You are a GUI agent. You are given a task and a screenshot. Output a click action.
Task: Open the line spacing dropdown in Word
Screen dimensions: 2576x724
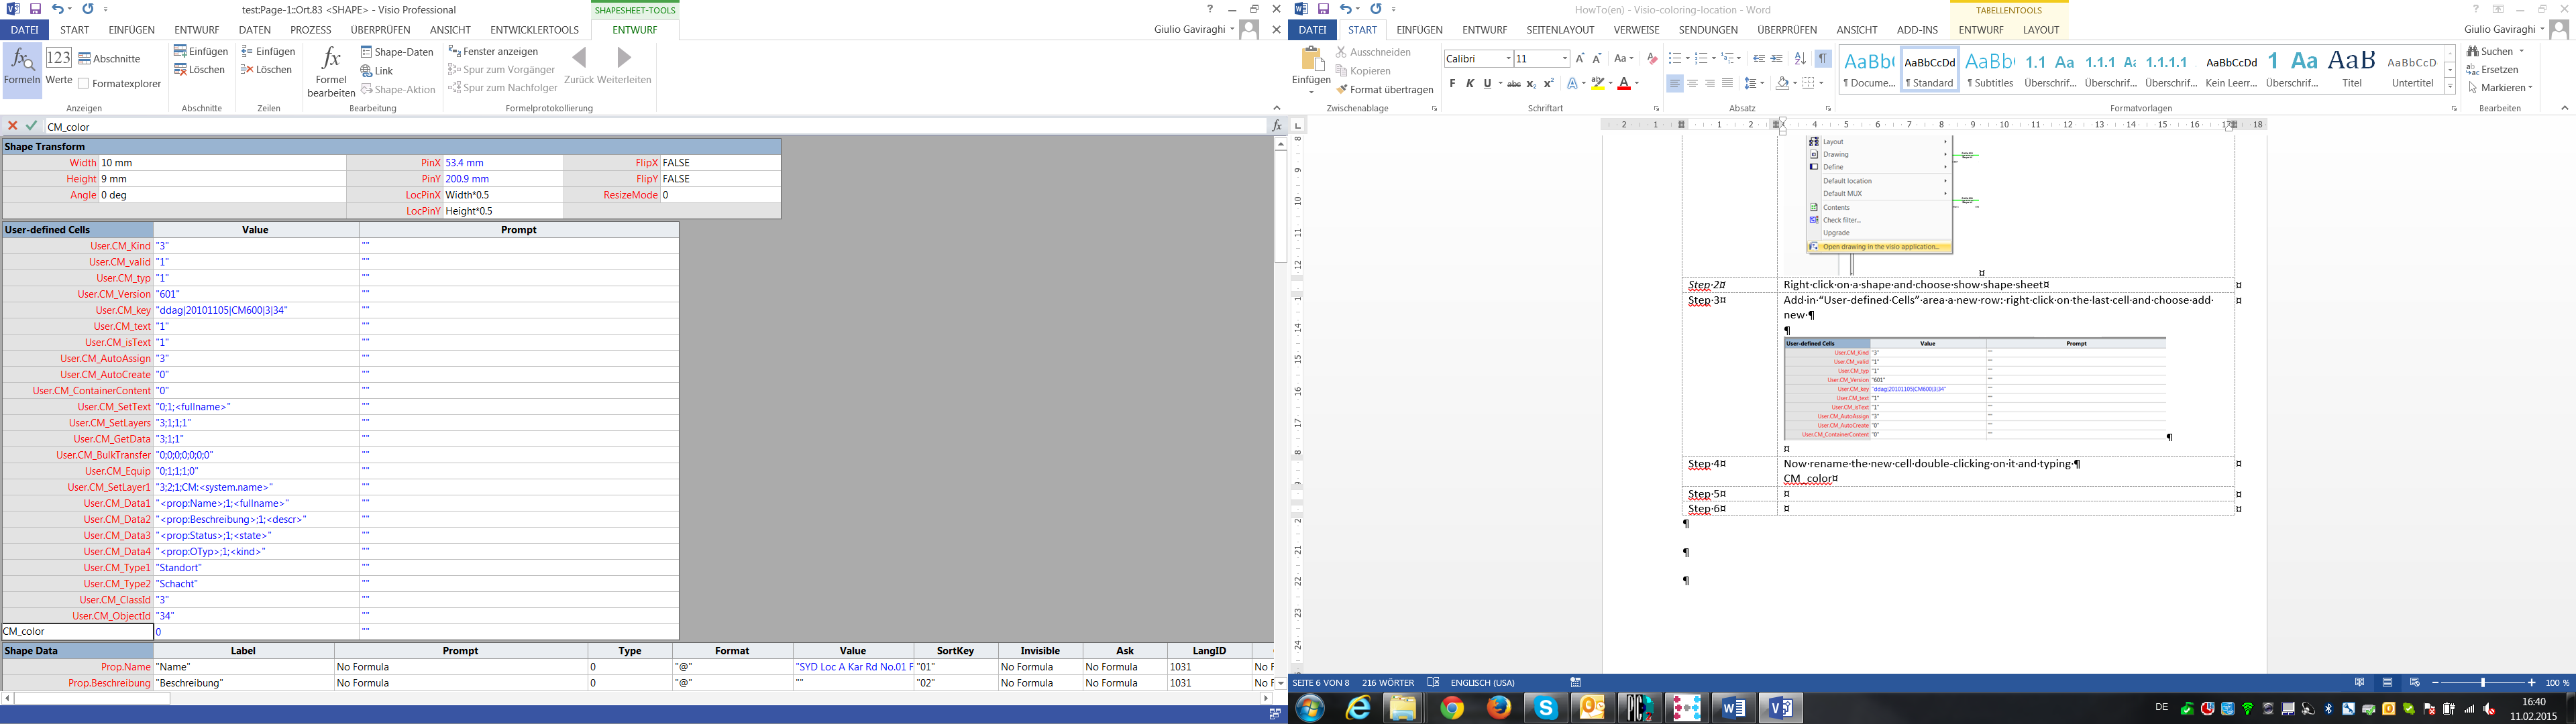click(1755, 84)
